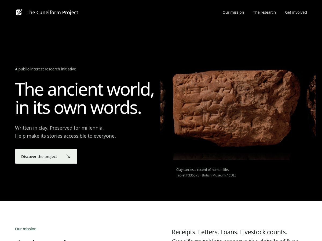Click the Tablet P335575 credit line

206,175
